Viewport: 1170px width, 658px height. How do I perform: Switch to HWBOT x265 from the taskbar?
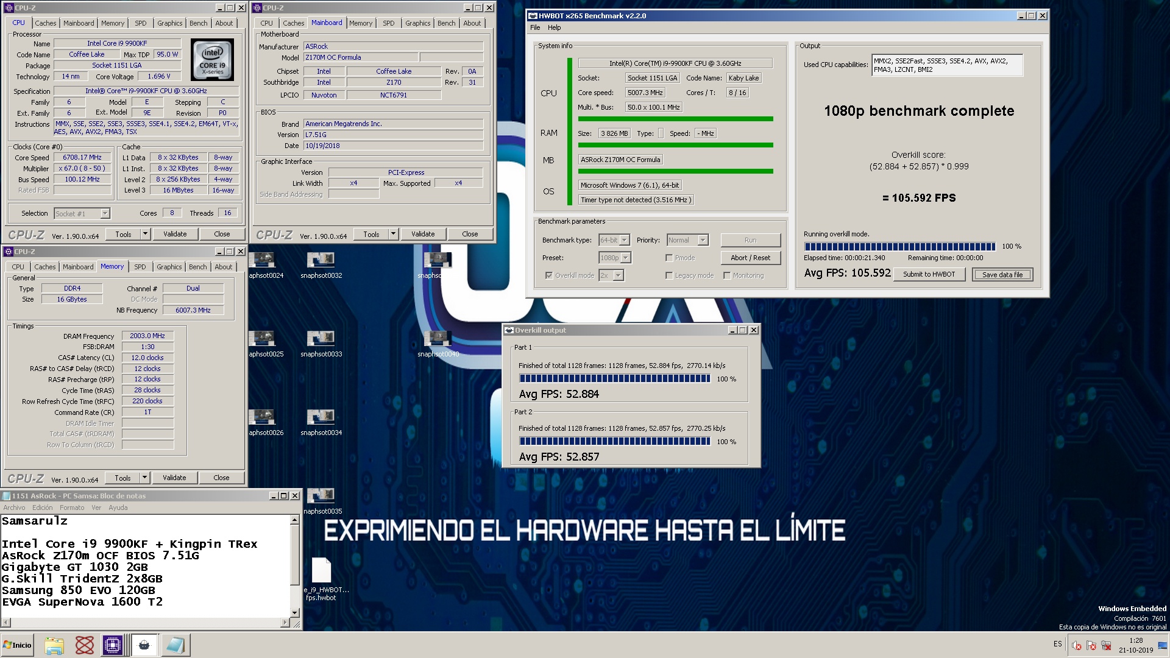[x=144, y=645]
